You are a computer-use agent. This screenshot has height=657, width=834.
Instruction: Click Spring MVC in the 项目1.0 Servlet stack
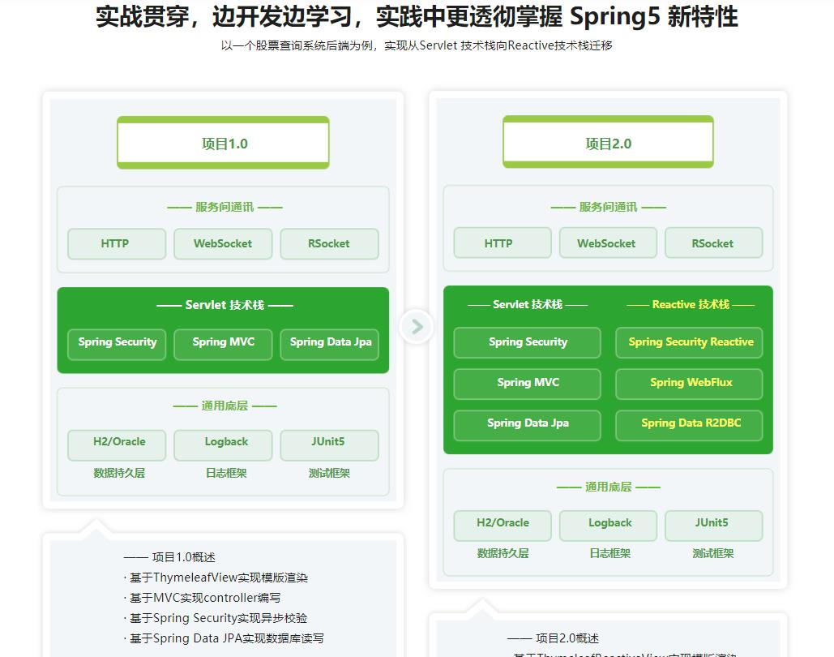pos(223,342)
